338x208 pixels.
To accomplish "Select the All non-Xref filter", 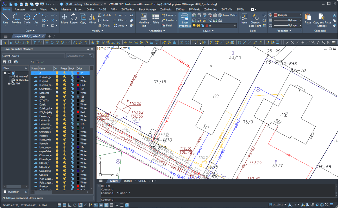I will coord(22,77).
